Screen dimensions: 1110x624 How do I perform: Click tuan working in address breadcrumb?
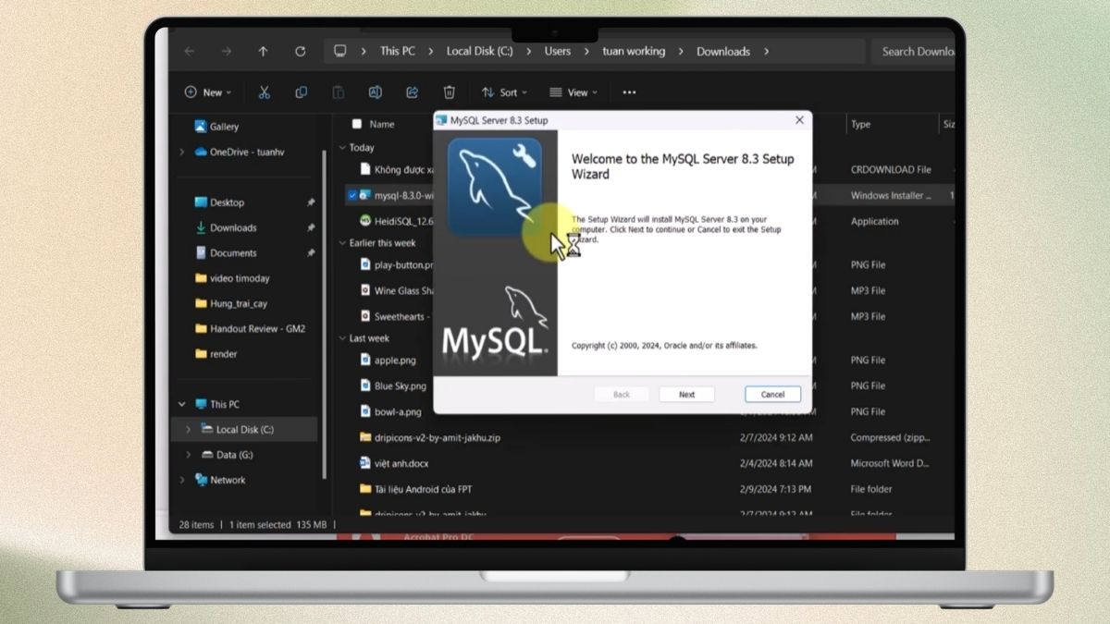[x=634, y=52]
